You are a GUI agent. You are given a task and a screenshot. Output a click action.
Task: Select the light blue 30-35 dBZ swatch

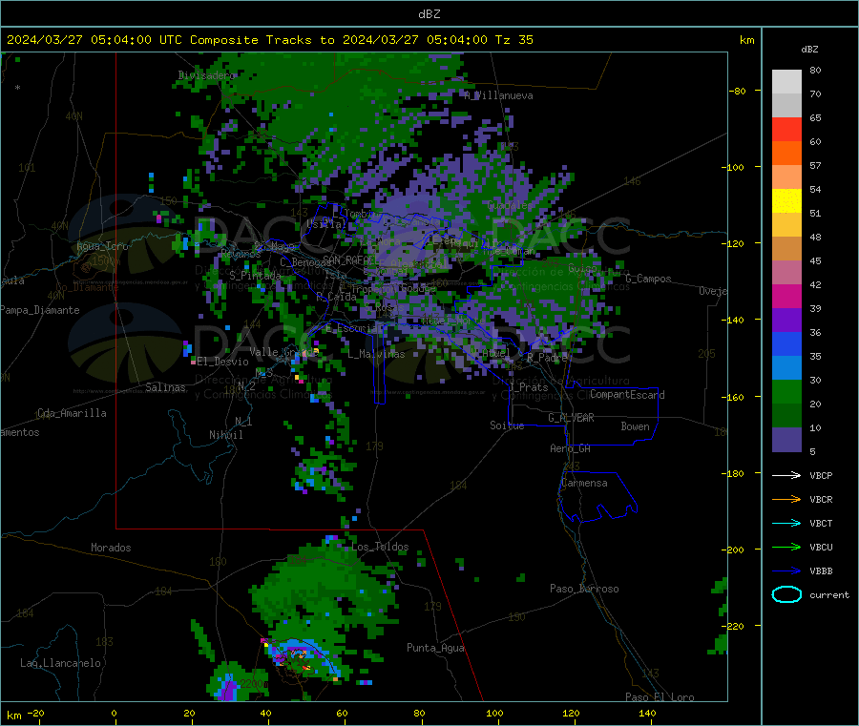[786, 368]
